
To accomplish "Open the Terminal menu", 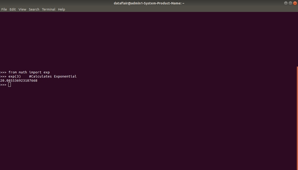I will tap(48, 9).
